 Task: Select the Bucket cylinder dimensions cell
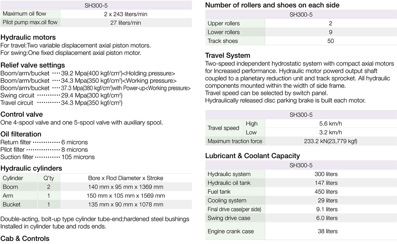[x=125, y=204]
